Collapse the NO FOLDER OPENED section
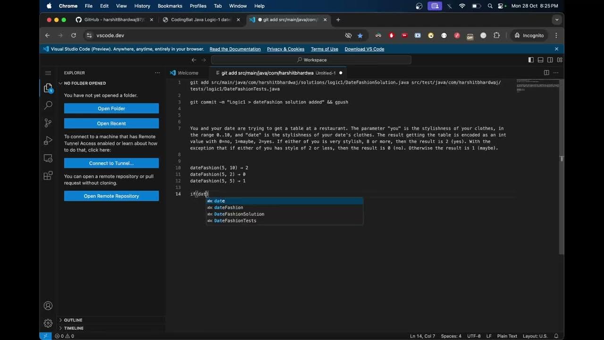604x340 pixels. point(85,83)
